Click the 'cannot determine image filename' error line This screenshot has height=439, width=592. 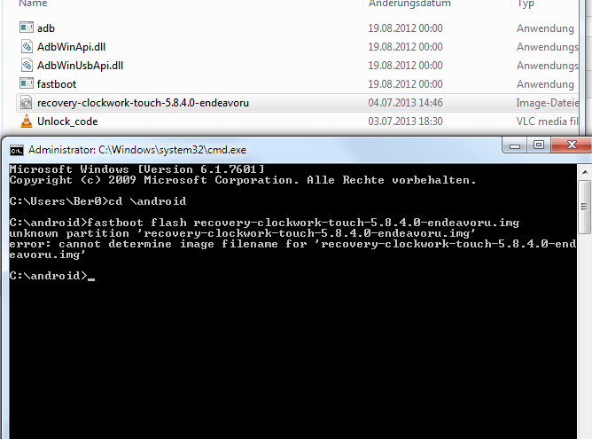[x=292, y=249]
